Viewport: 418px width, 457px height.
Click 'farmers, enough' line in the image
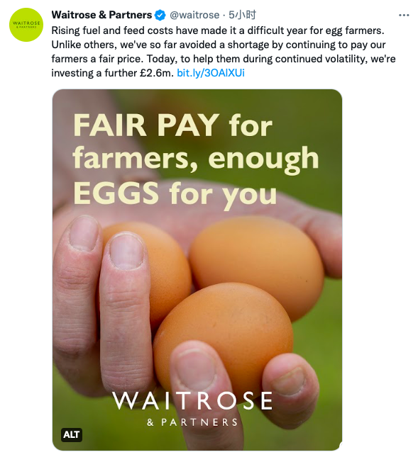point(196,158)
